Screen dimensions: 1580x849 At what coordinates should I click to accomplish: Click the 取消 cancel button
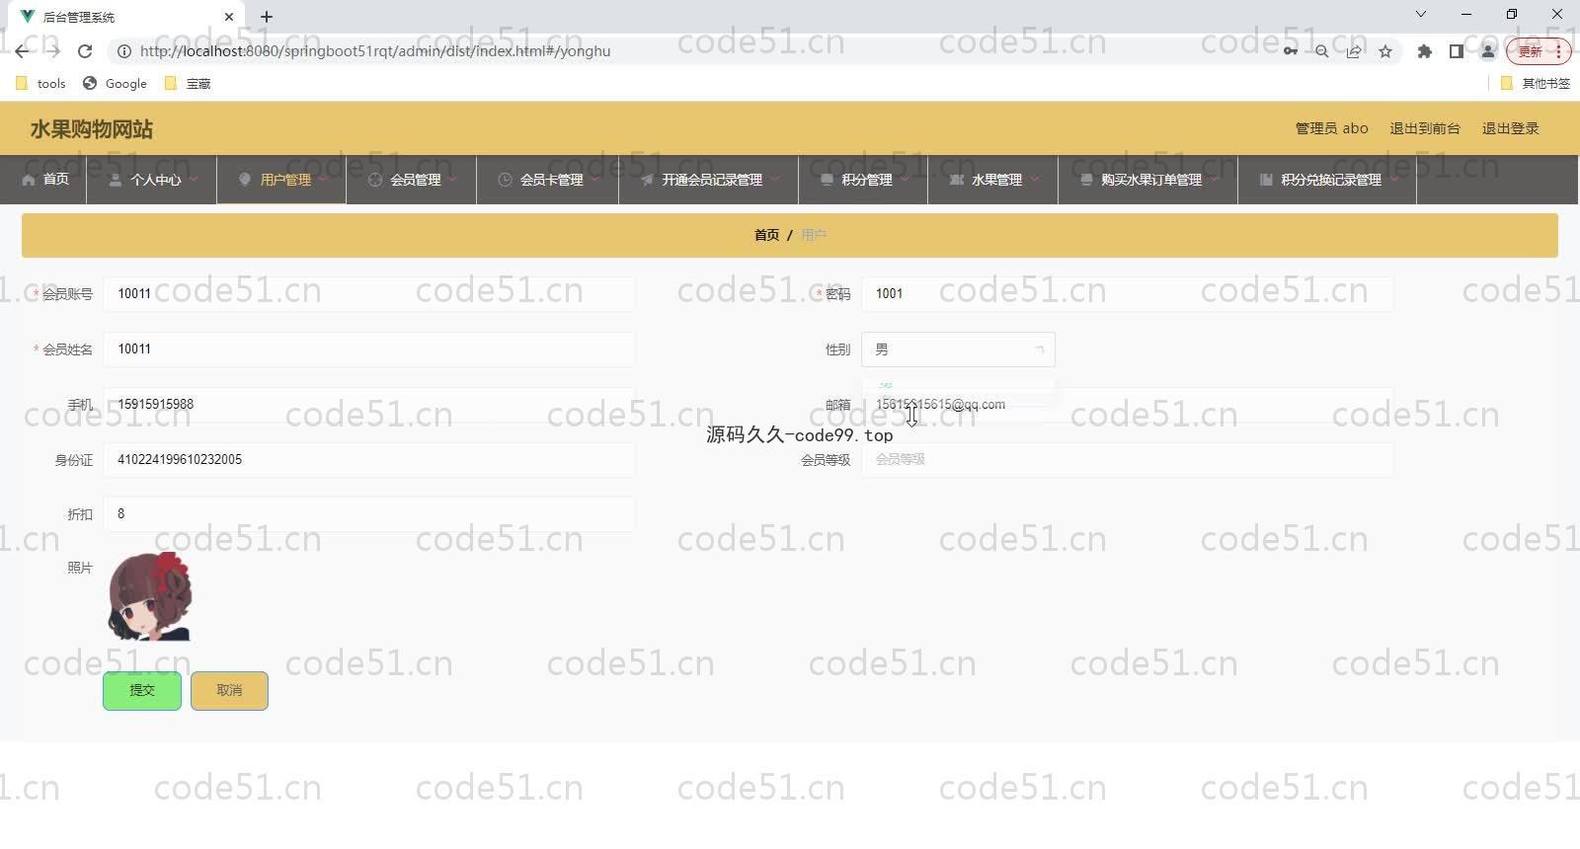click(x=229, y=691)
